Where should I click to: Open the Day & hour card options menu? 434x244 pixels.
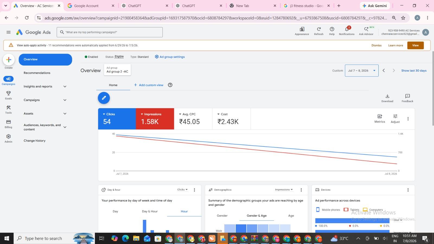point(194,190)
